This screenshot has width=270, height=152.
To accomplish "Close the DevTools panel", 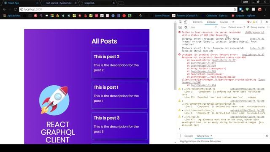I will pyautogui.click(x=267, y=22).
